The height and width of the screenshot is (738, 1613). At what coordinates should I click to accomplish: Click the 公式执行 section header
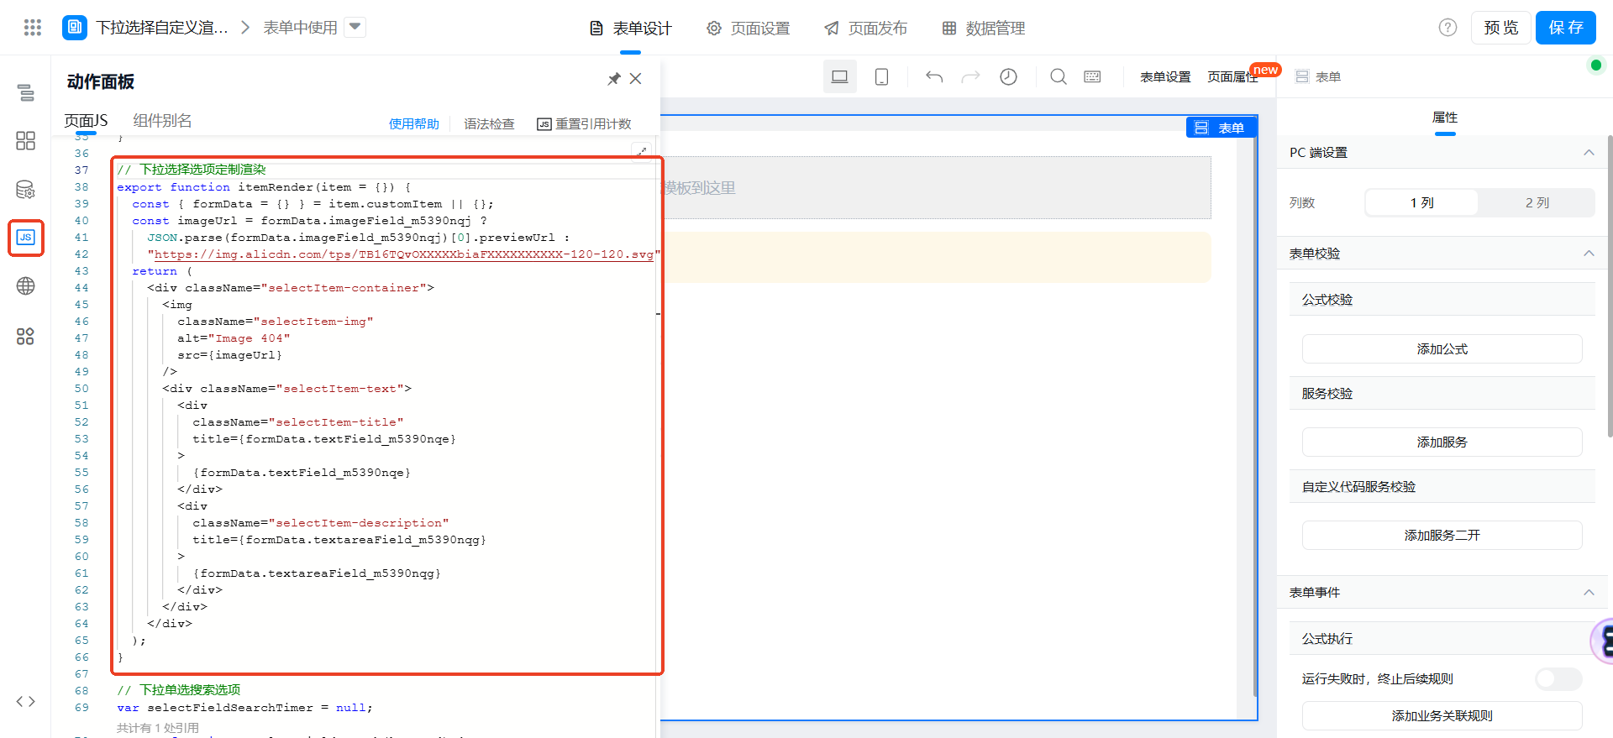pyautogui.click(x=1442, y=639)
